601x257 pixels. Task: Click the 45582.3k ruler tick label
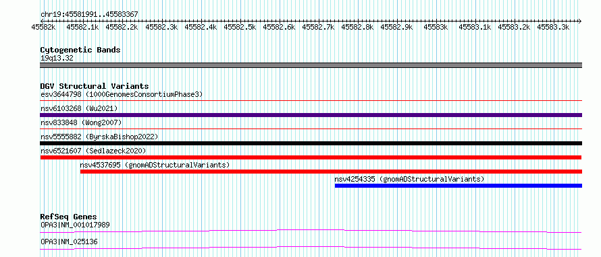click(161, 28)
